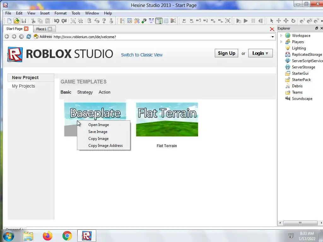Select StarterGui in the Explorer
The width and height of the screenshot is (323, 242).
[x=300, y=73]
